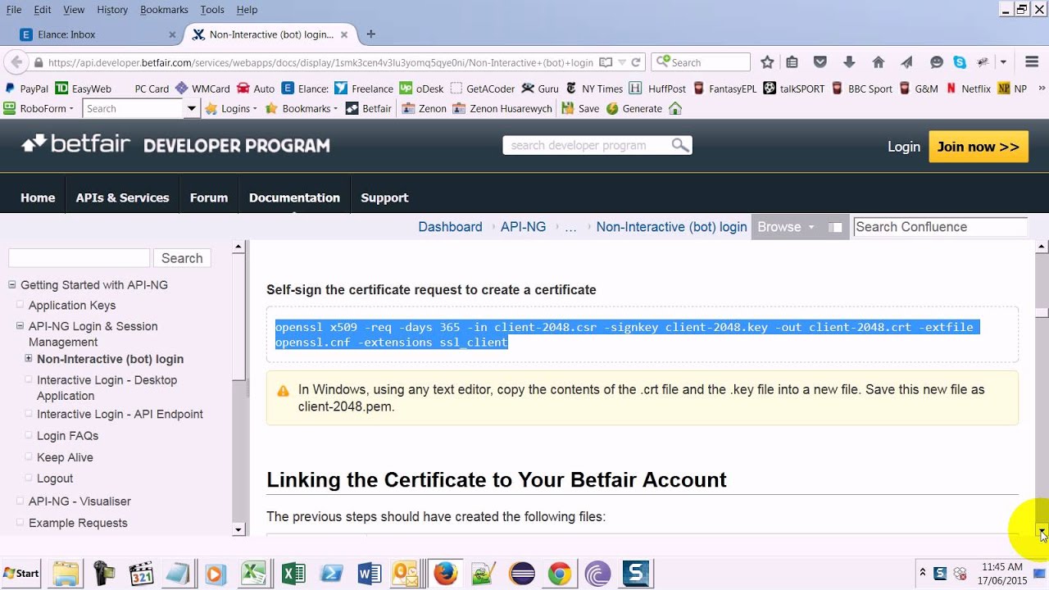Open the Netflix bookmark
This screenshot has width=1049, height=590.
(x=968, y=88)
